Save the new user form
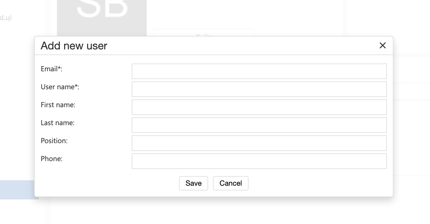Image resolution: width=430 pixels, height=224 pixels. [193, 183]
